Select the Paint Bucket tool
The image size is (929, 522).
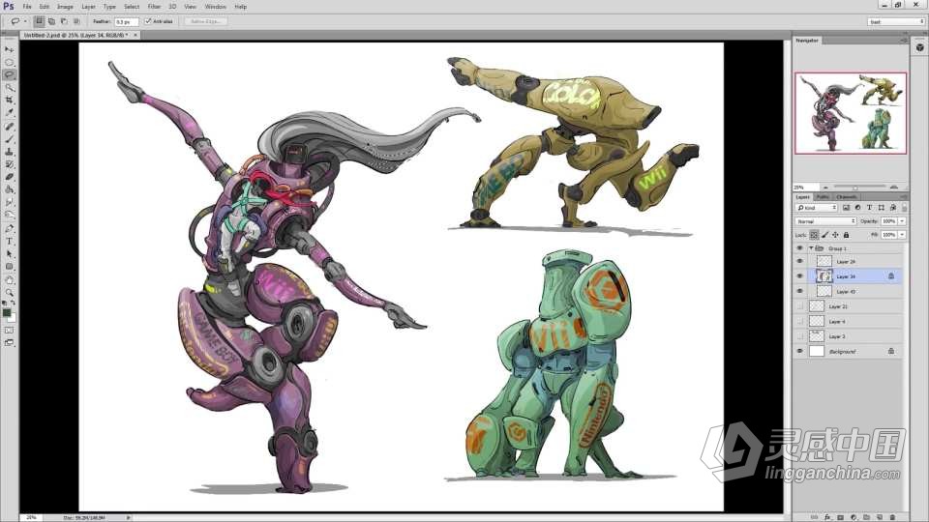point(9,190)
